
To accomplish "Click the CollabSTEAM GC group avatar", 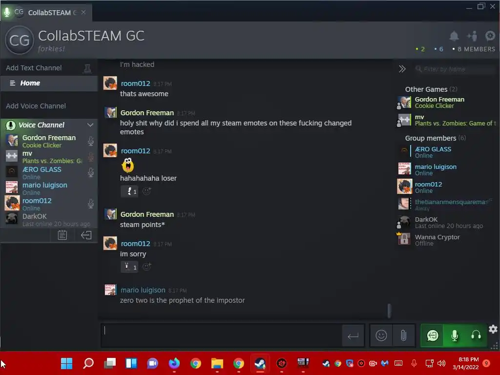I will [x=19, y=40].
